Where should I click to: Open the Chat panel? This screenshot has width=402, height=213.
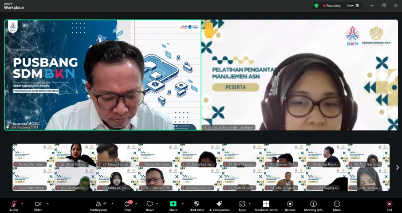click(127, 204)
